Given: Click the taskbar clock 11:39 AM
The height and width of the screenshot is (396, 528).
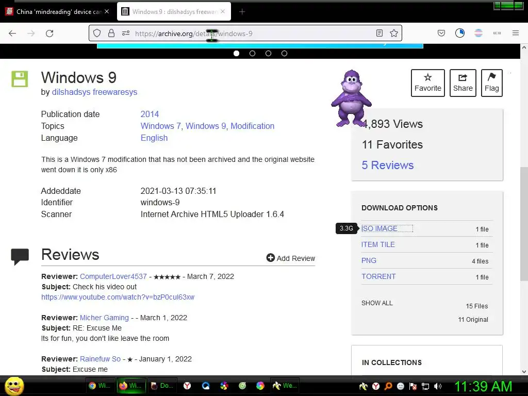Looking at the screenshot, I should click(483, 386).
